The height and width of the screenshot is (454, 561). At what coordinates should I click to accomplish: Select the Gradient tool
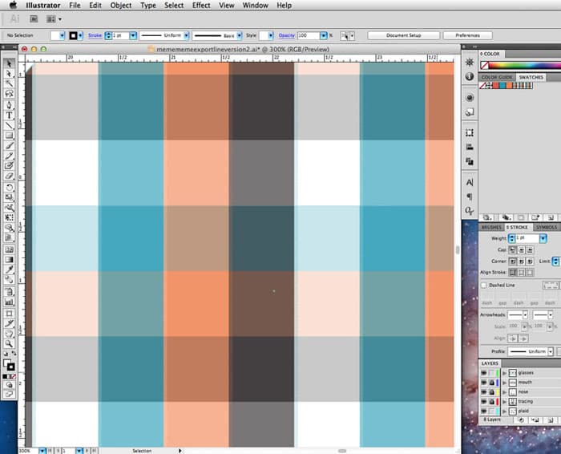[9, 260]
